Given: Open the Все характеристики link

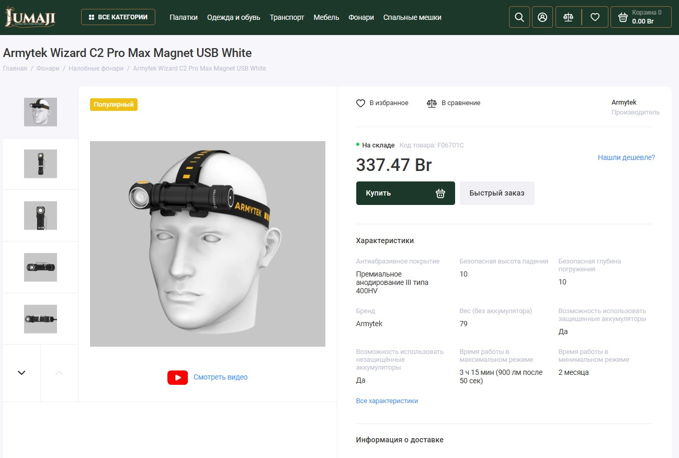Looking at the screenshot, I should tap(387, 401).
